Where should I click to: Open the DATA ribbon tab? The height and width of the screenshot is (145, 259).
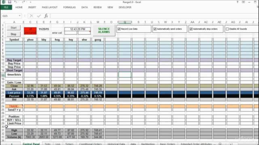(85, 7)
